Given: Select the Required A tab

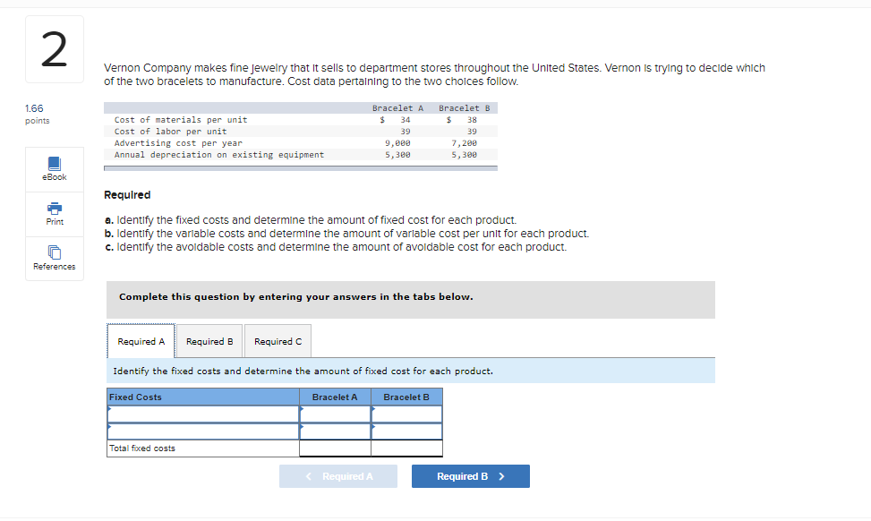Looking at the screenshot, I should (141, 341).
